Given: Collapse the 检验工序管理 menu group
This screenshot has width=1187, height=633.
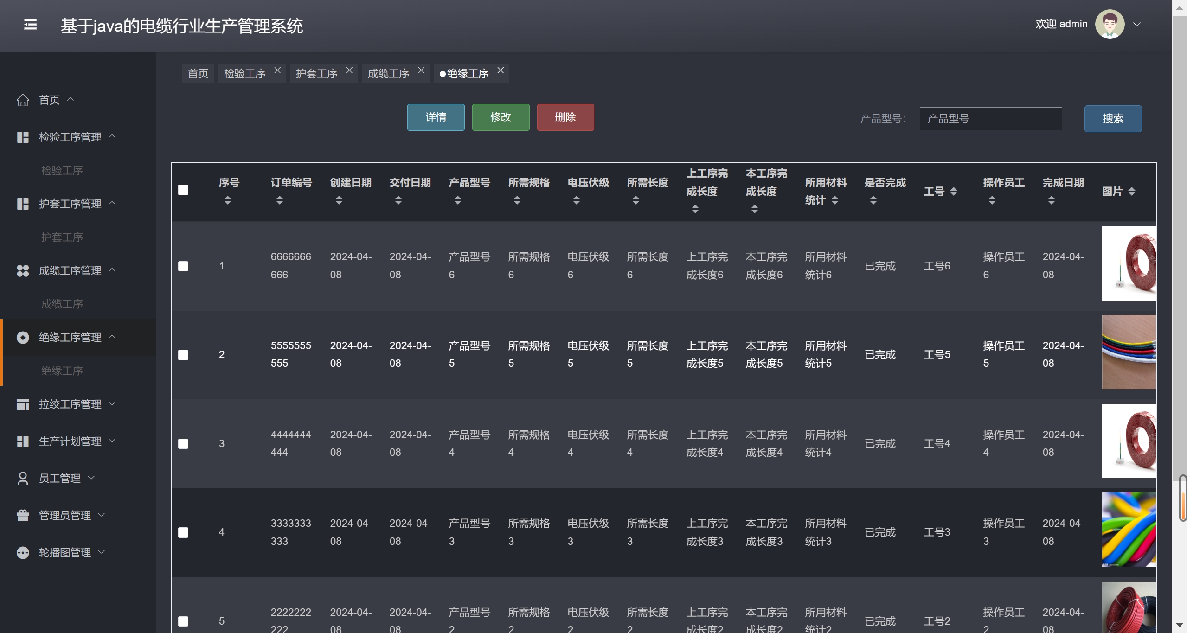Looking at the screenshot, I should coord(112,136).
